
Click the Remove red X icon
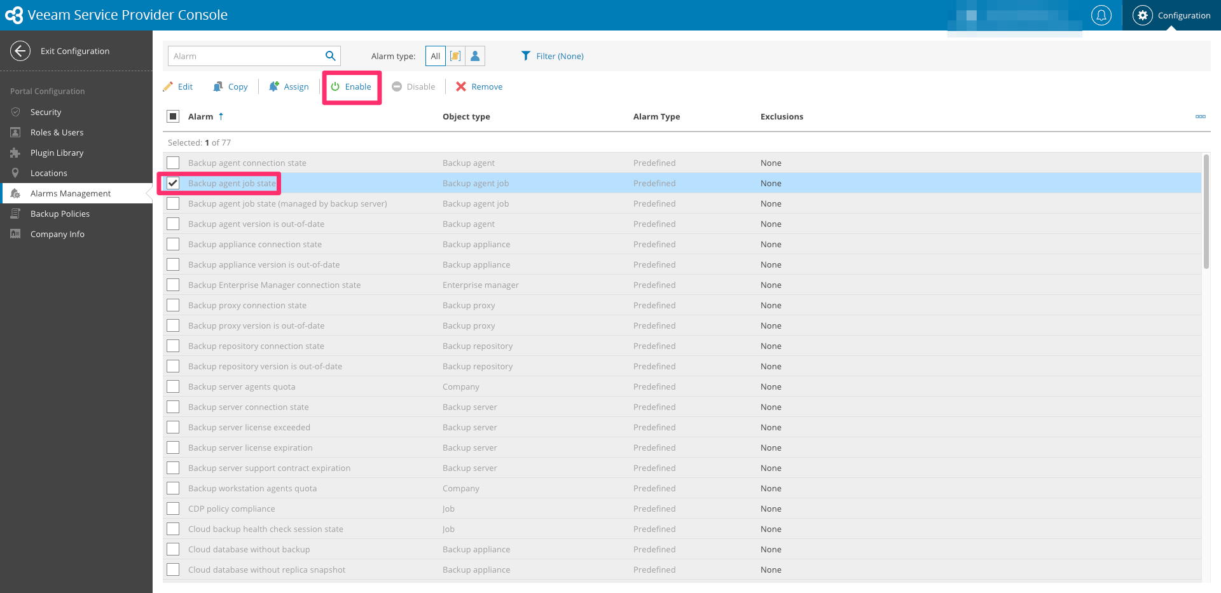tap(461, 86)
